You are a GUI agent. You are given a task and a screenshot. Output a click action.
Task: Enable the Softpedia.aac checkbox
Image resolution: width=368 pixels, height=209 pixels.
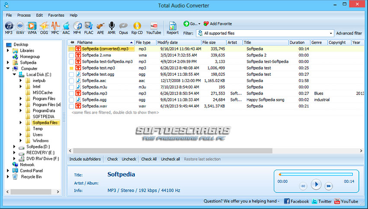click(71, 81)
